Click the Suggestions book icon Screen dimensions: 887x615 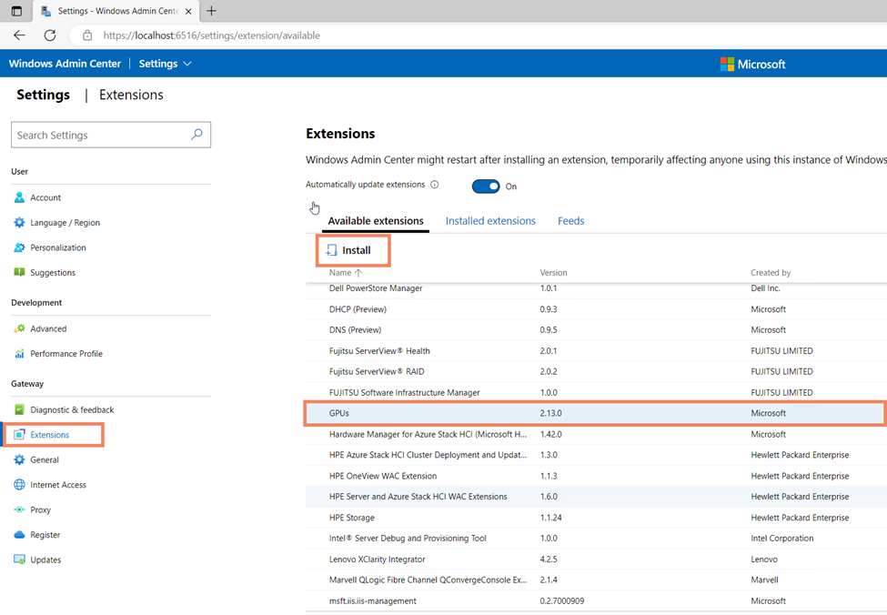tap(19, 272)
